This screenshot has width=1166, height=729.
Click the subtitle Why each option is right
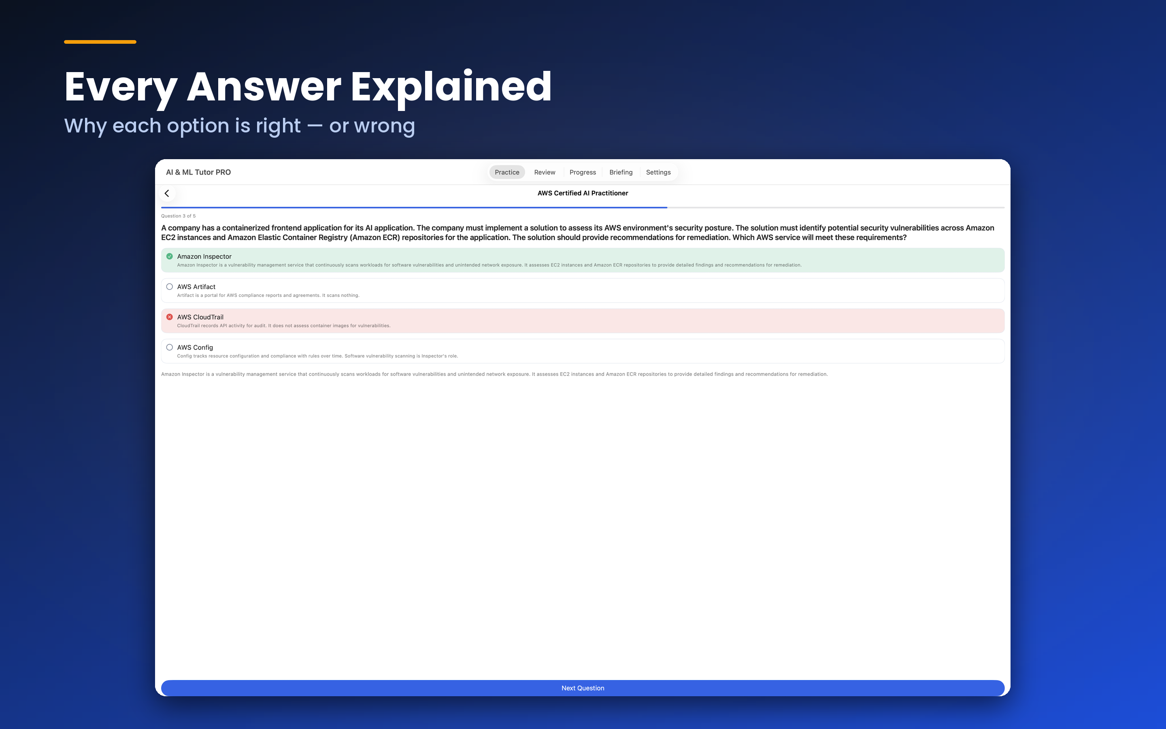(239, 126)
